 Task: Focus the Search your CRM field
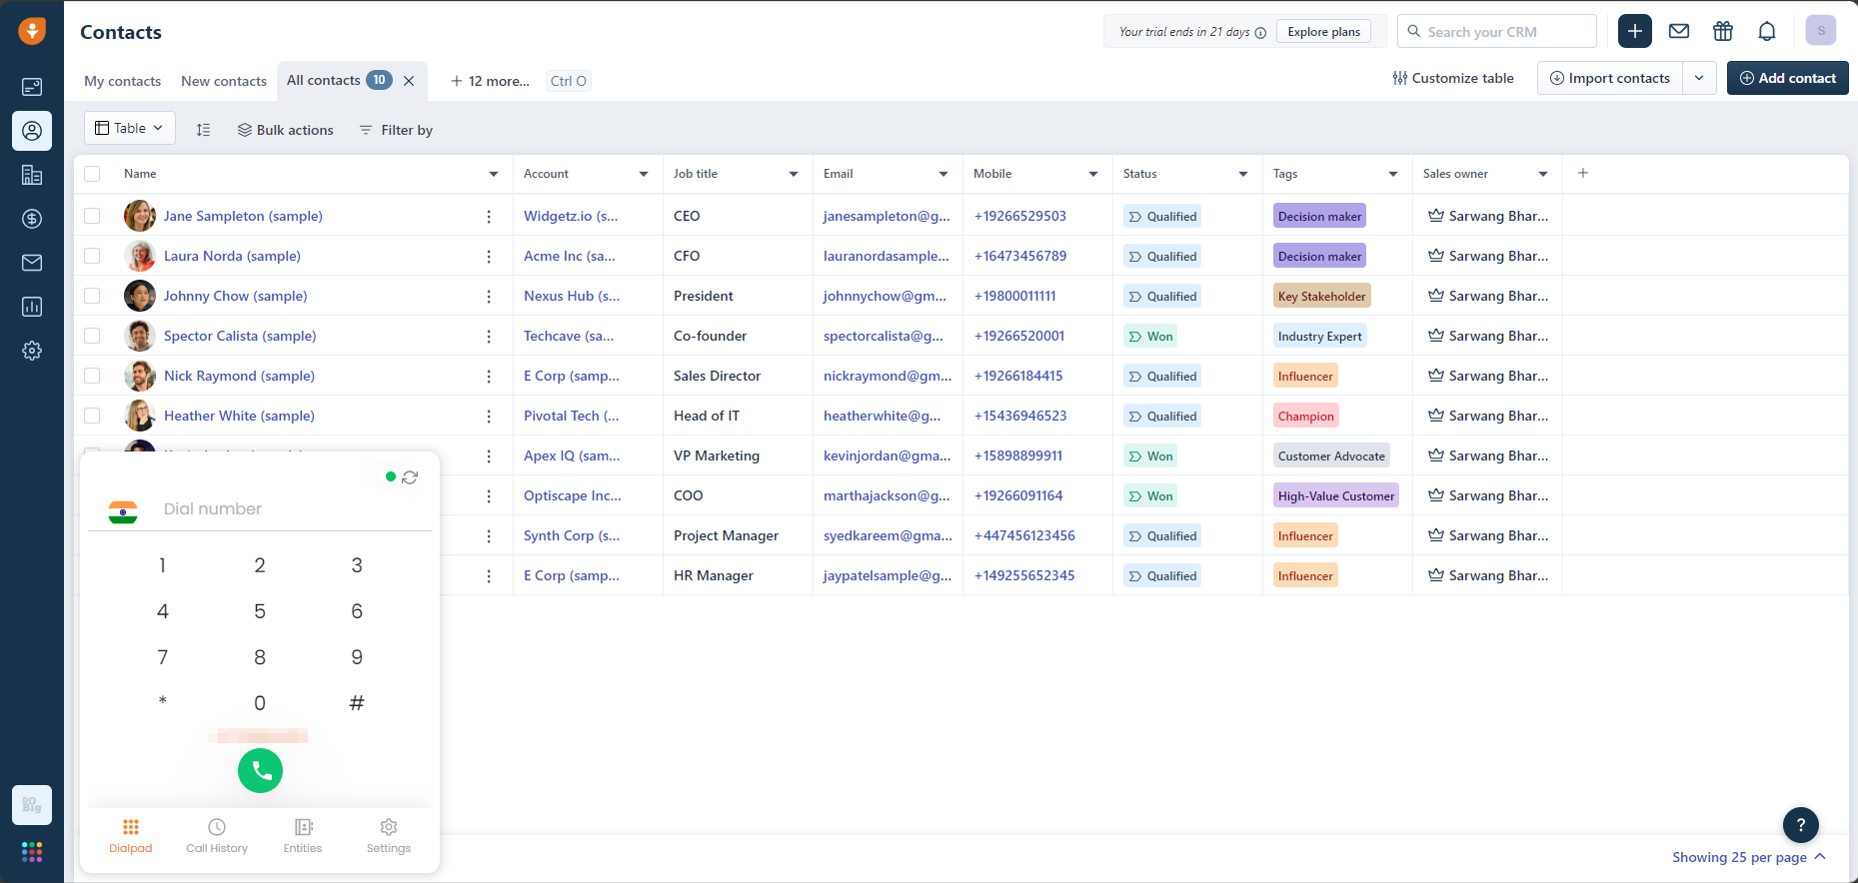[1507, 32]
